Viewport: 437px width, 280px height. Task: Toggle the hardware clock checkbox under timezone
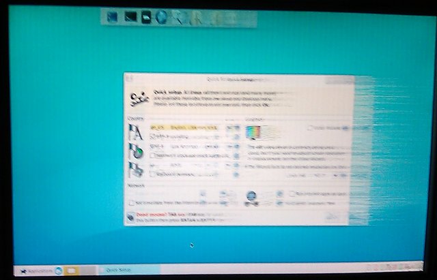point(153,155)
